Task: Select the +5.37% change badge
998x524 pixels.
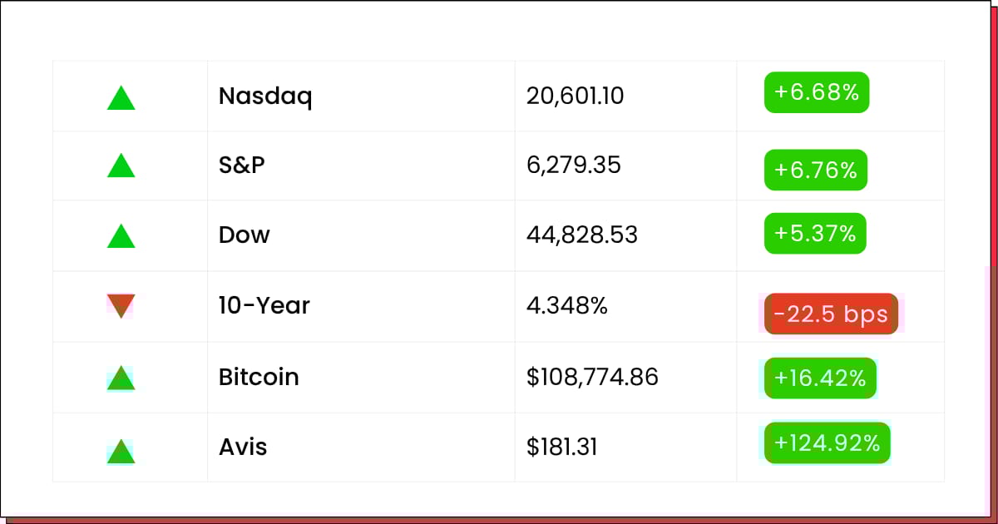Action: [815, 234]
